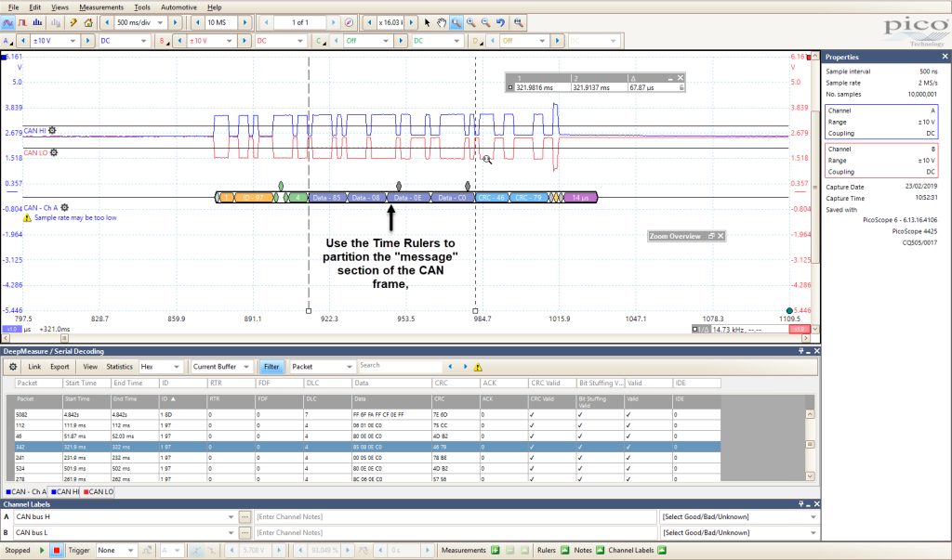Open the buffer navigator compass icon
The image size is (952, 560).
[x=350, y=22]
